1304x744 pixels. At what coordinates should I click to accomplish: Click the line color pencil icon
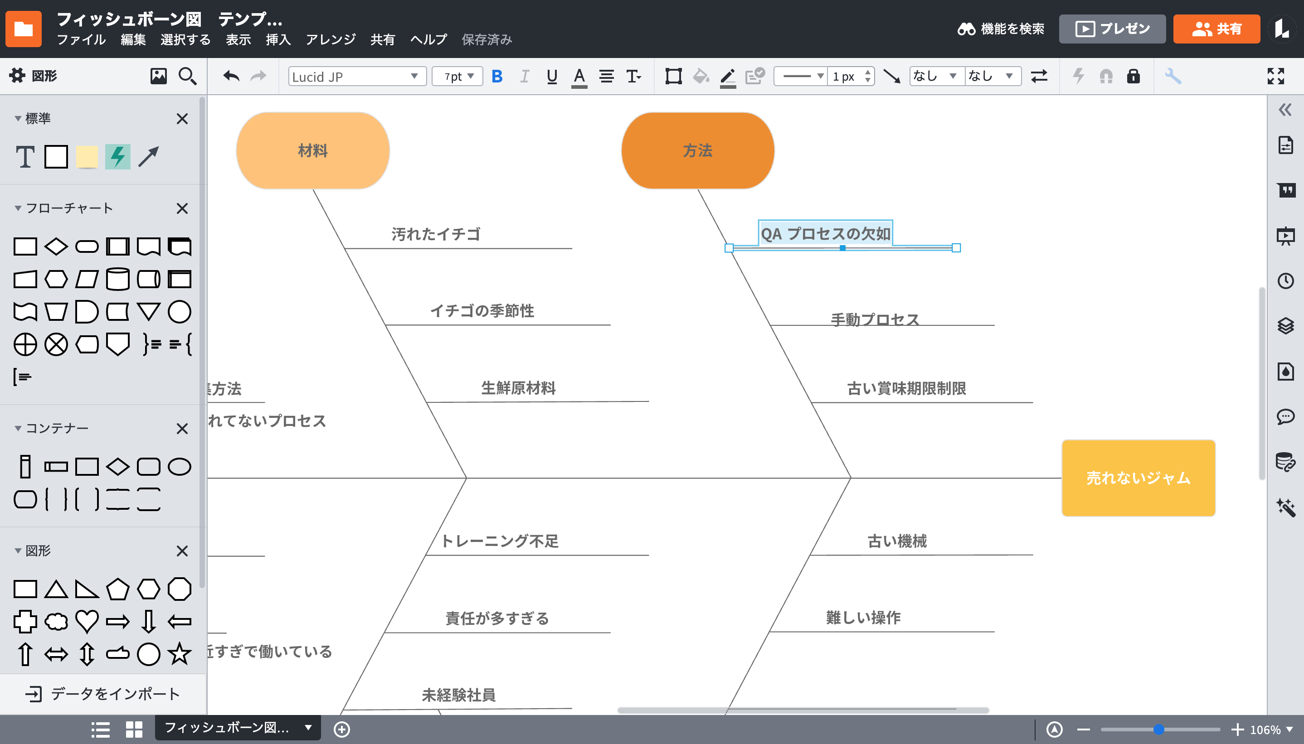tap(727, 77)
